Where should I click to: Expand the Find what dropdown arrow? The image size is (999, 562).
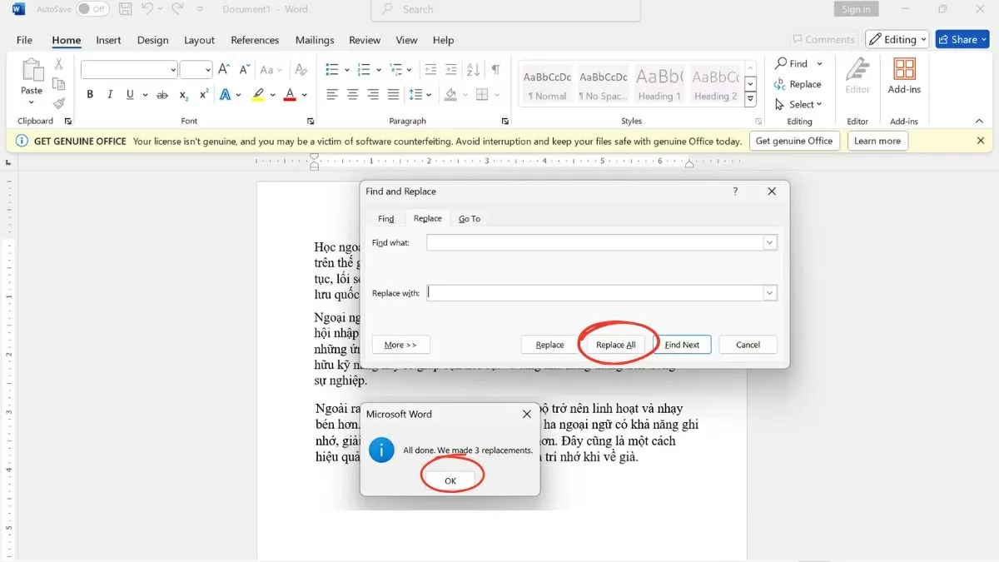(770, 242)
